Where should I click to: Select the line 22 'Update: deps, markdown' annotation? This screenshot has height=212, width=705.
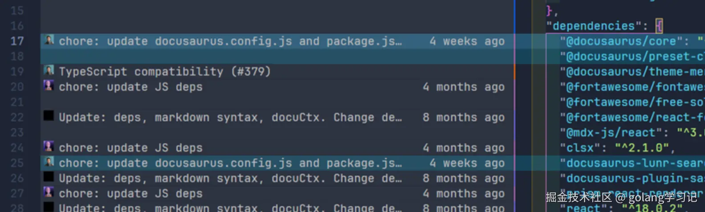point(230,117)
